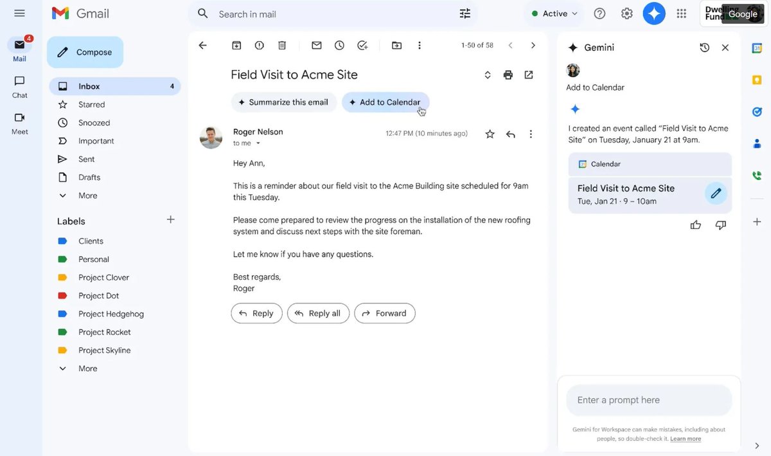Expand or collapse all messages icon

coord(488,75)
